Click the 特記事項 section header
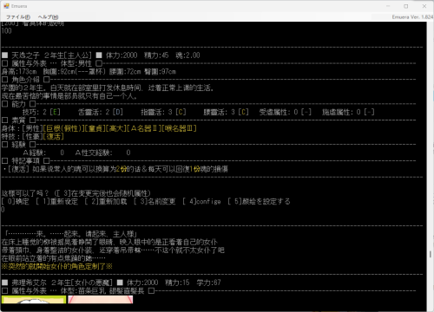Screen dimensions: 434x312 (25, 161)
